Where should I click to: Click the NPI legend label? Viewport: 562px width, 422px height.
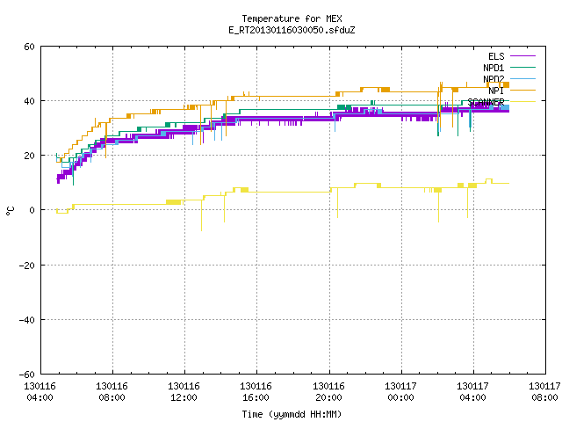click(496, 91)
